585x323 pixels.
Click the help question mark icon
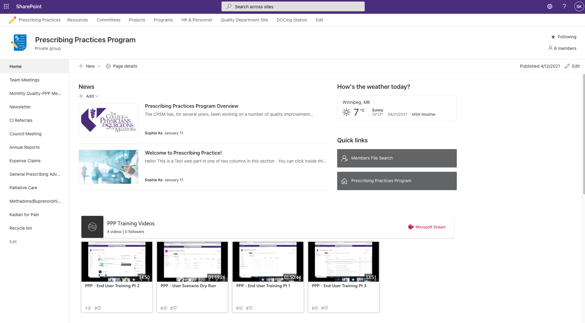tap(564, 6)
